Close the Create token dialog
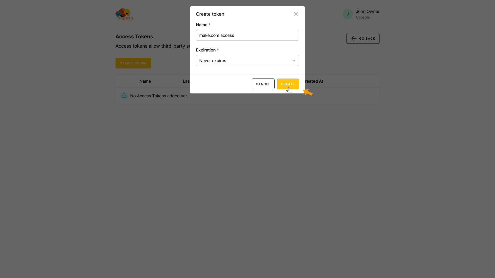The width and height of the screenshot is (495, 278). click(x=296, y=14)
